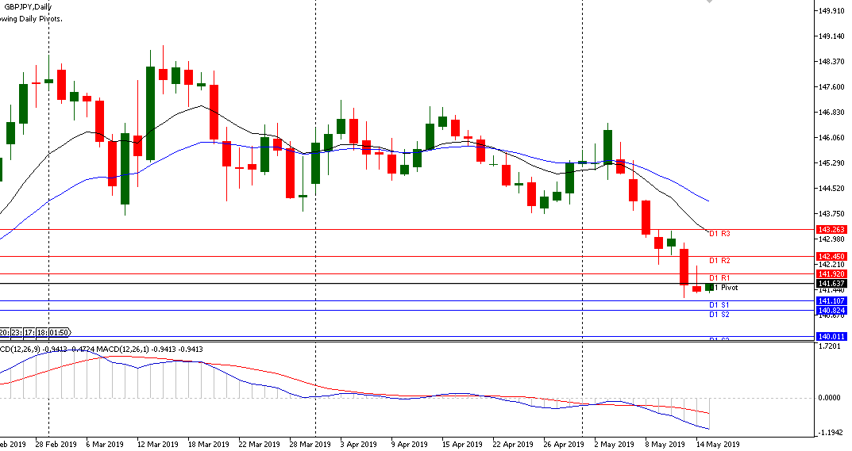Select the 140.824 blue price tag

(831, 311)
